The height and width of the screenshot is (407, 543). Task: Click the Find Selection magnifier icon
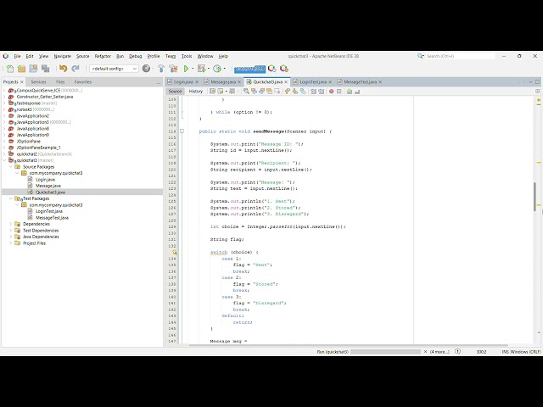coord(246,91)
